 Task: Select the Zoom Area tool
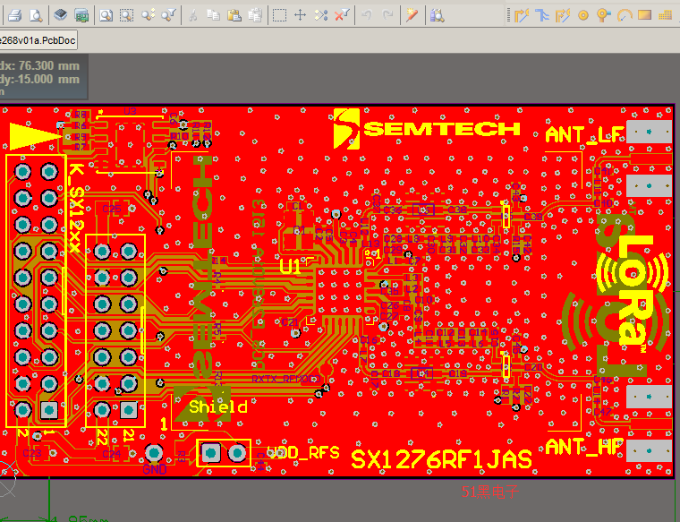[x=127, y=15]
